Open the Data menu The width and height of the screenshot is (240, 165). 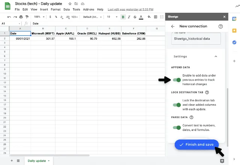66,9
